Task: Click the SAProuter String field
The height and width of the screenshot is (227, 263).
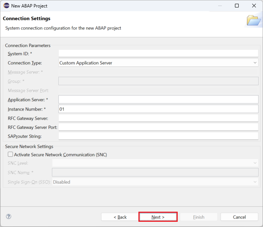Action: (x=159, y=136)
